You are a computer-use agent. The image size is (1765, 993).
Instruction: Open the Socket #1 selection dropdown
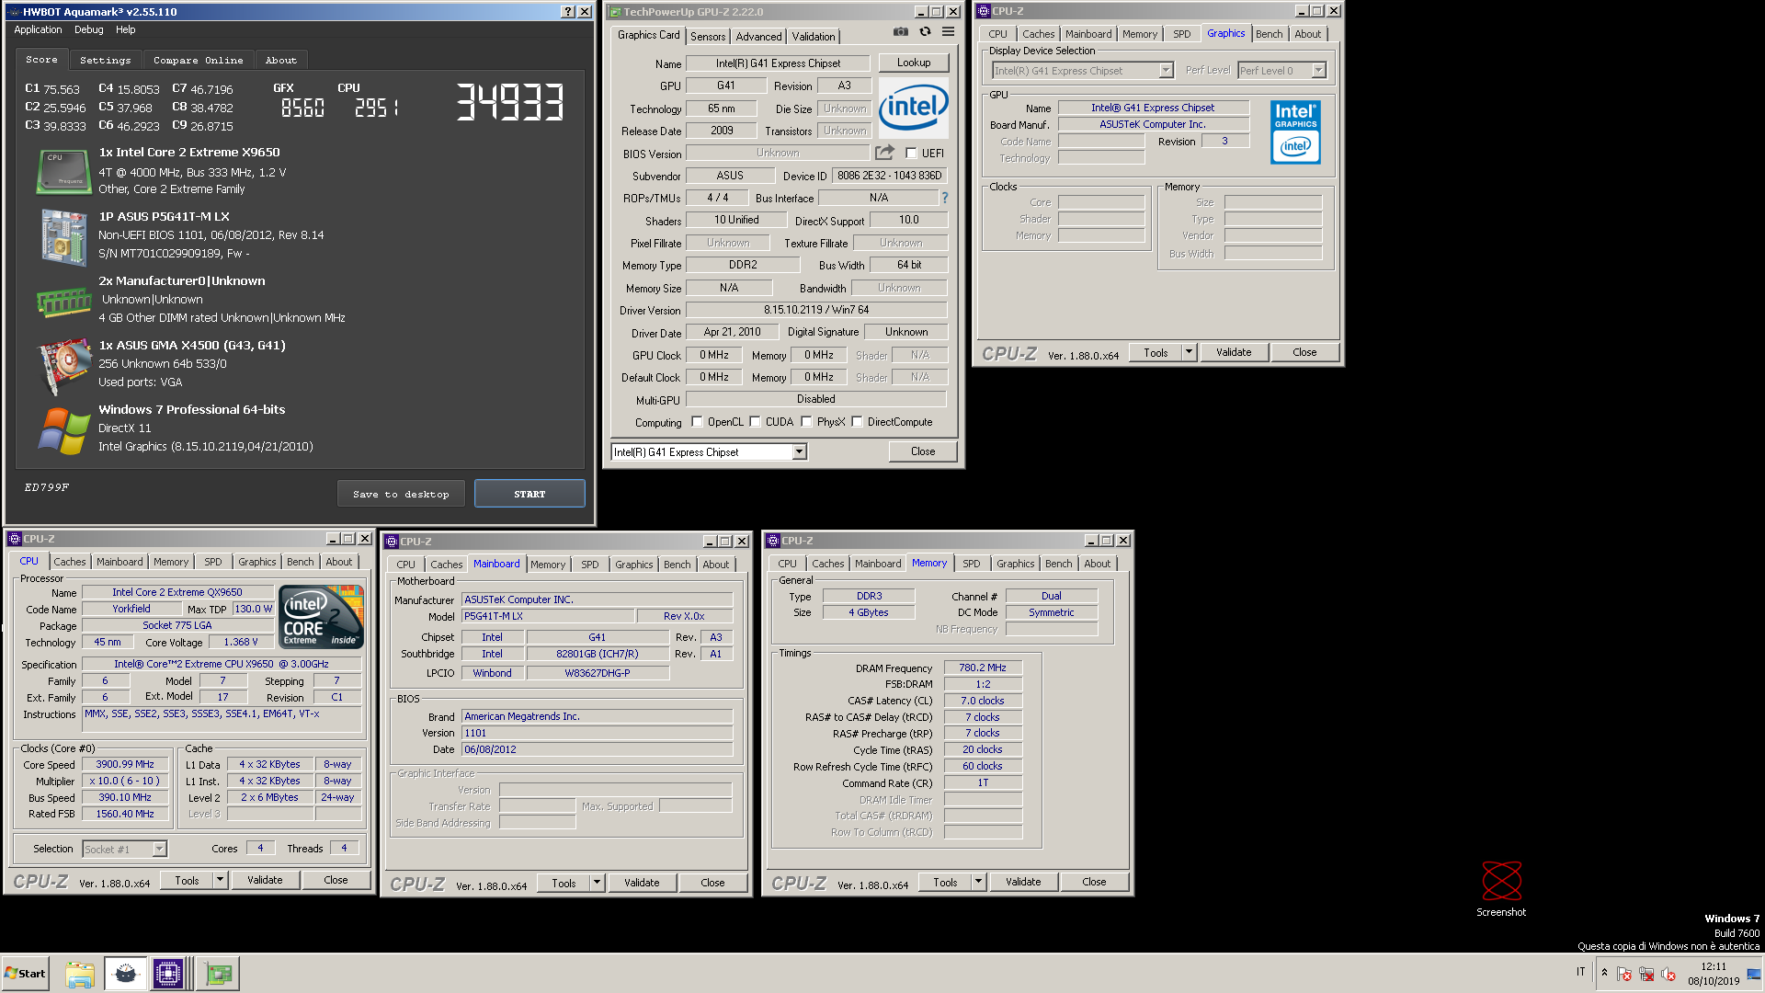(159, 850)
